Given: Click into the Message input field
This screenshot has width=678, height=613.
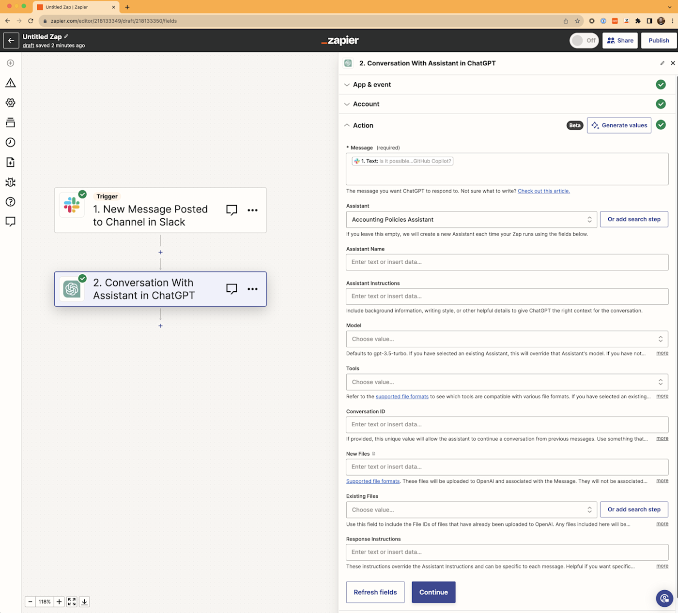Looking at the screenshot, I should 507,169.
